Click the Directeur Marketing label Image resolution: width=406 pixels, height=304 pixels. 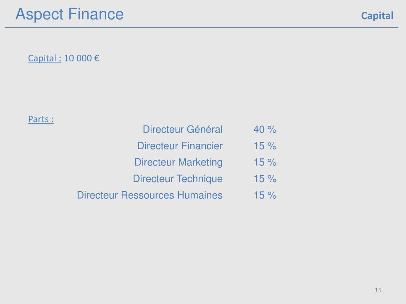click(x=178, y=162)
